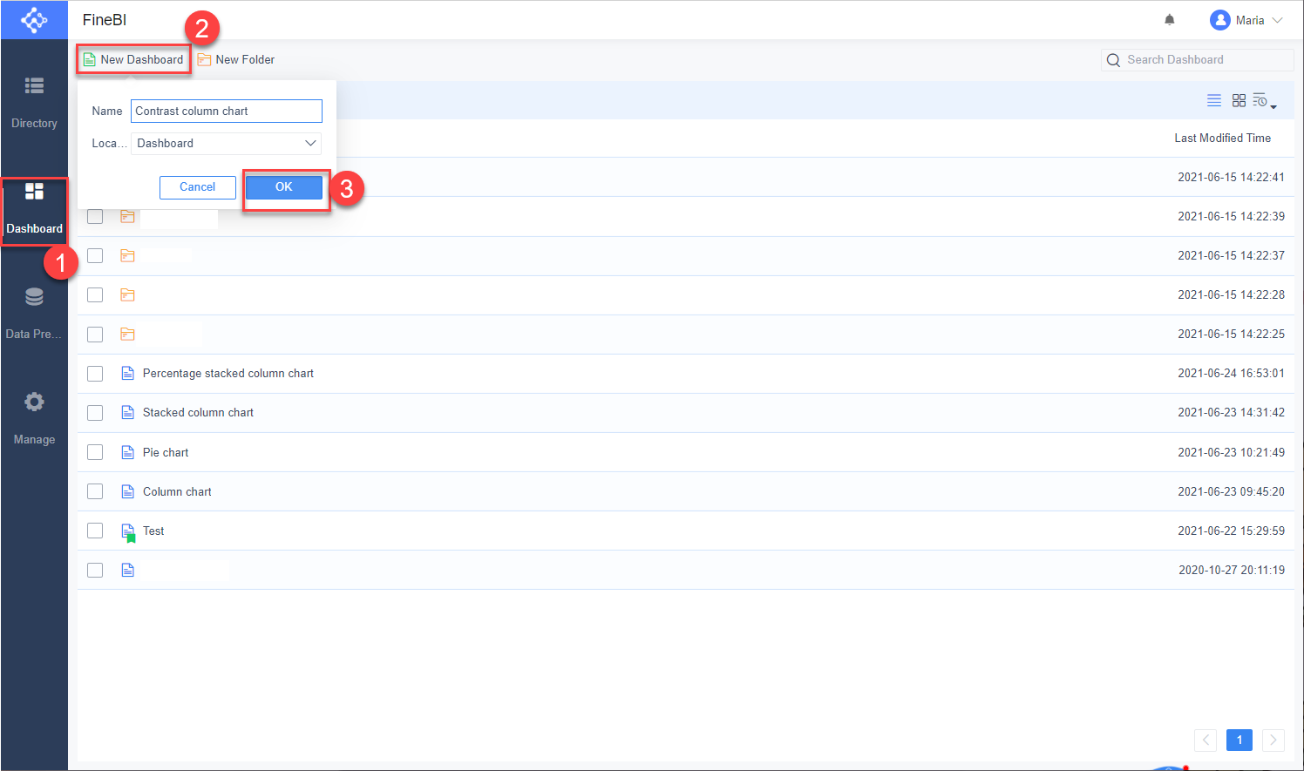The height and width of the screenshot is (771, 1304).
Task: Check the box for Test dashboard
Action: 95,531
